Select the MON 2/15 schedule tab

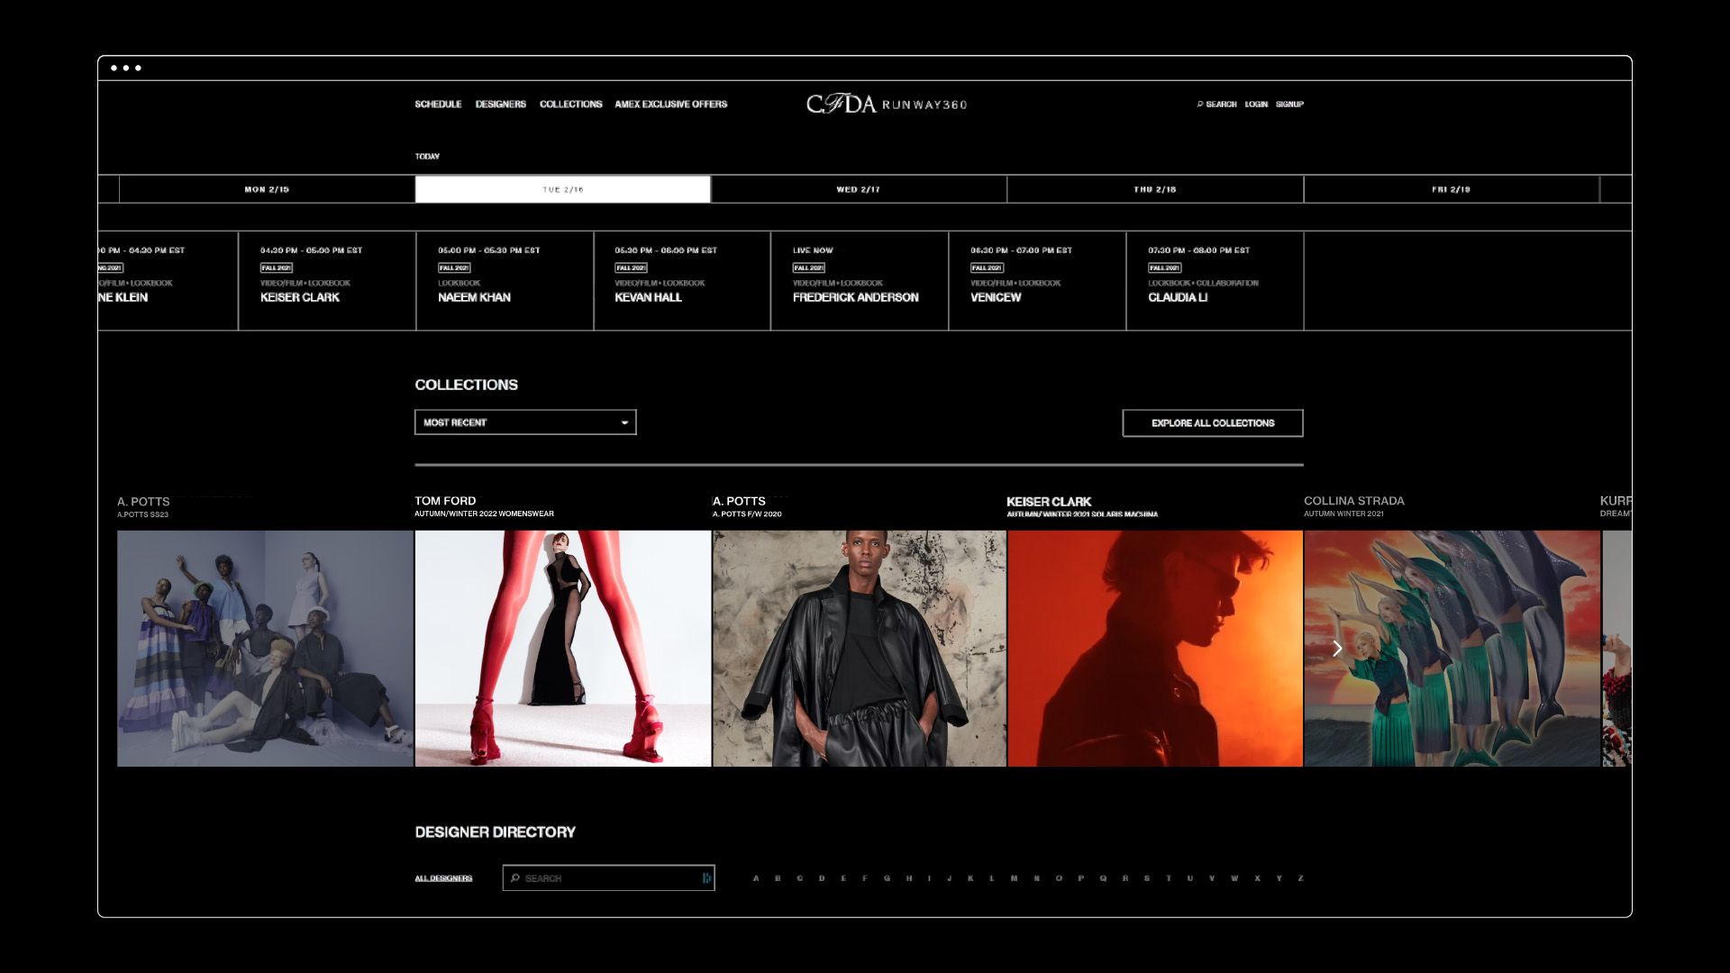point(267,190)
